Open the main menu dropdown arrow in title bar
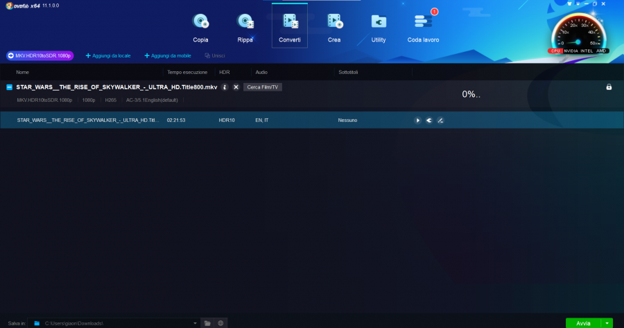The width and height of the screenshot is (624, 328). pos(578,3)
